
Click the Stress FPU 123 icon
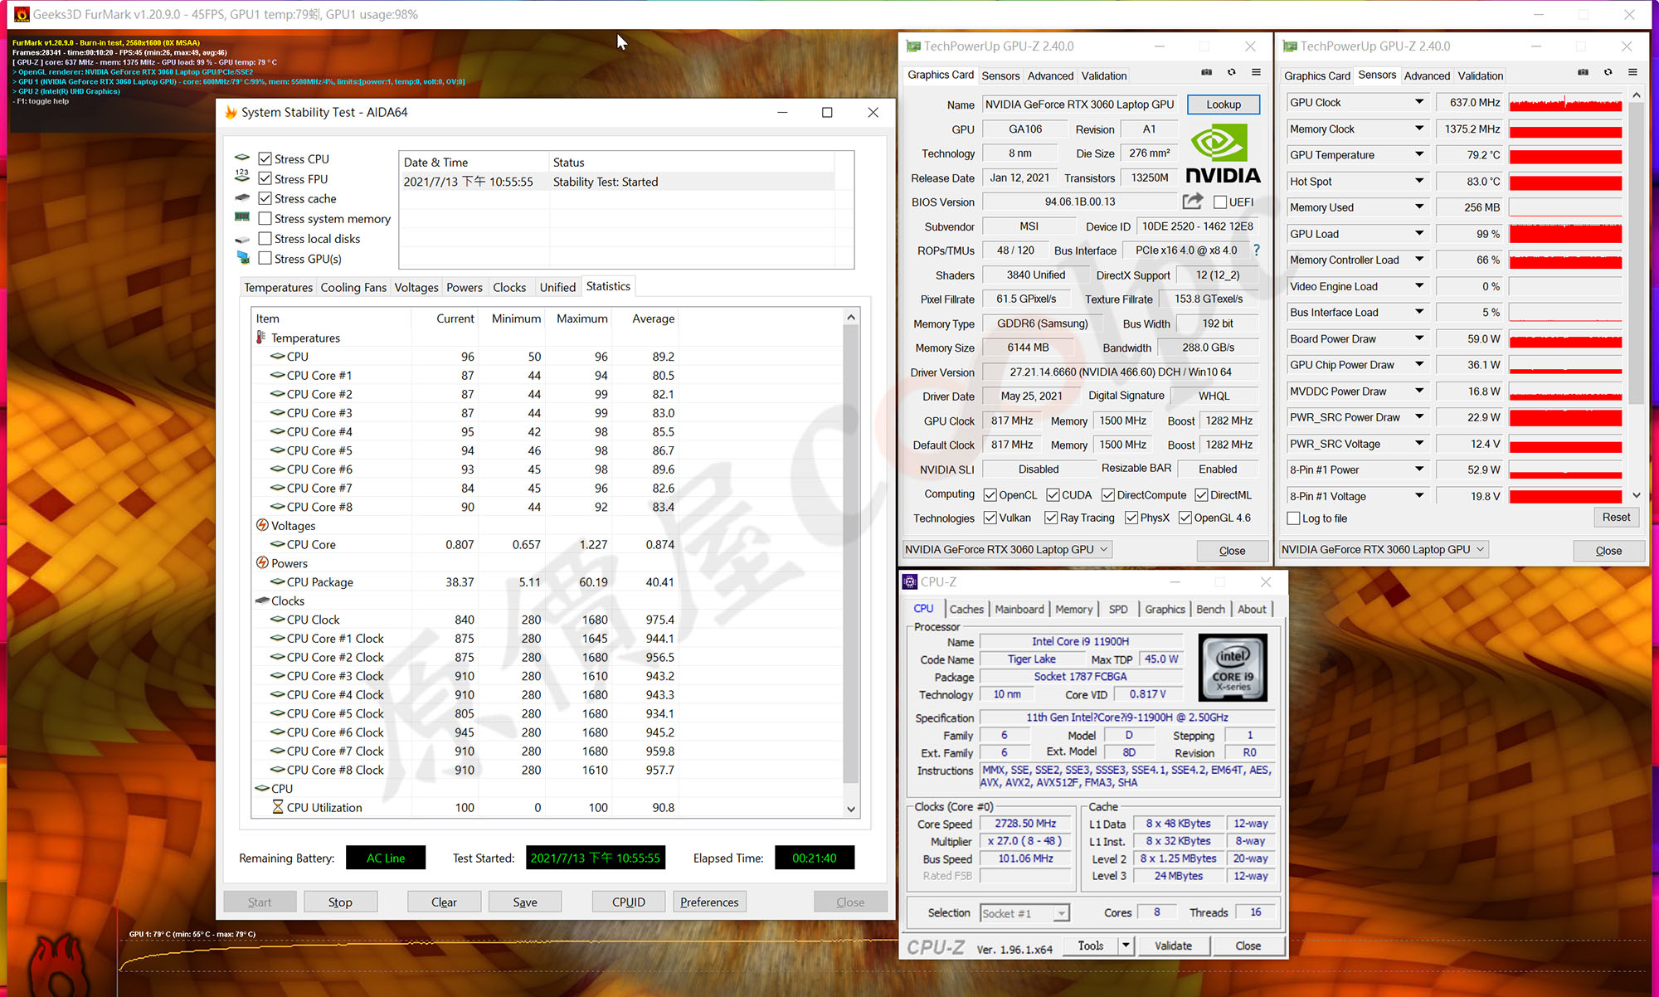(242, 178)
